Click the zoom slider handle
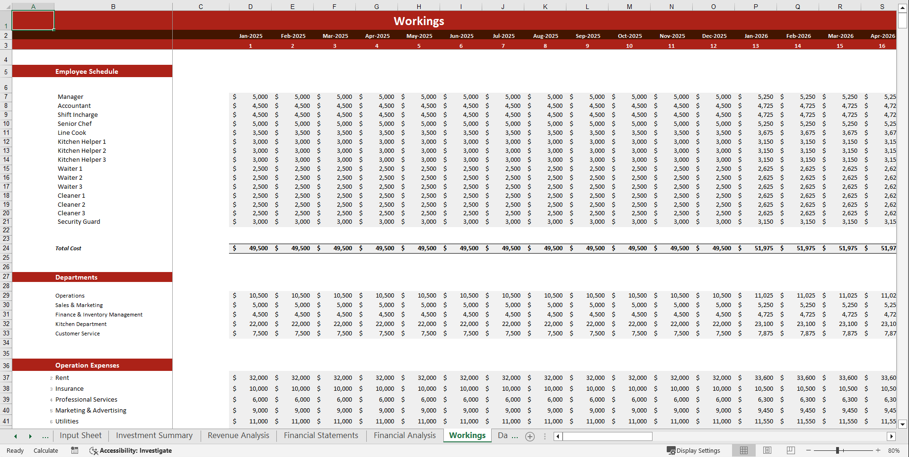 pyautogui.click(x=838, y=450)
